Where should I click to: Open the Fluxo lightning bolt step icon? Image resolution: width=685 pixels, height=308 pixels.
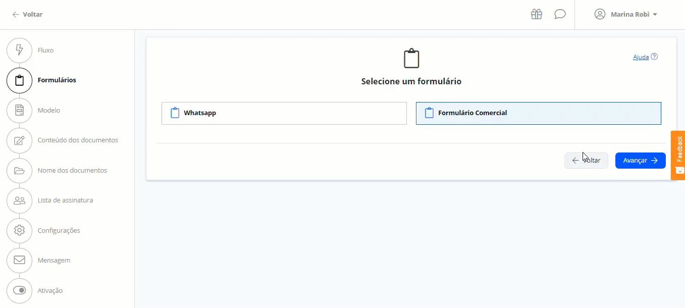point(19,50)
